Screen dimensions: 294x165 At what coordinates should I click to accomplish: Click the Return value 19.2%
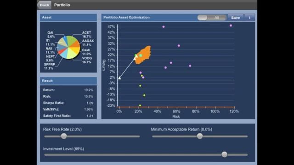[89, 90]
